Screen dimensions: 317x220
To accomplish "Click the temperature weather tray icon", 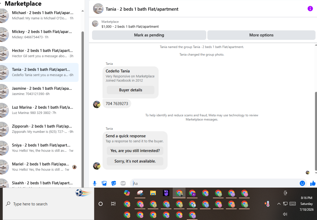I will click(x=267, y=204).
